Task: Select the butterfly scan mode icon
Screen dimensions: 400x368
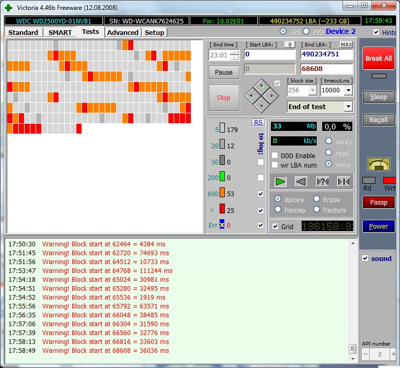Action: (344, 182)
